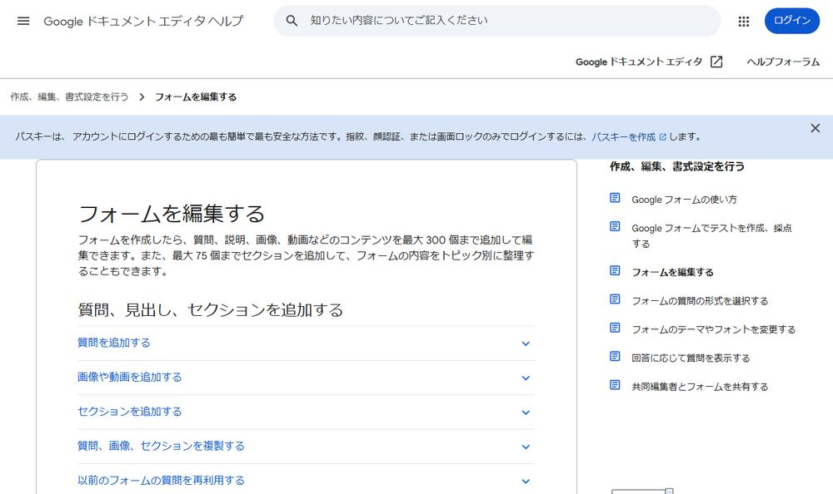Follow the パスキーを作成 link
The width and height of the screenshot is (833, 494).
tap(624, 137)
